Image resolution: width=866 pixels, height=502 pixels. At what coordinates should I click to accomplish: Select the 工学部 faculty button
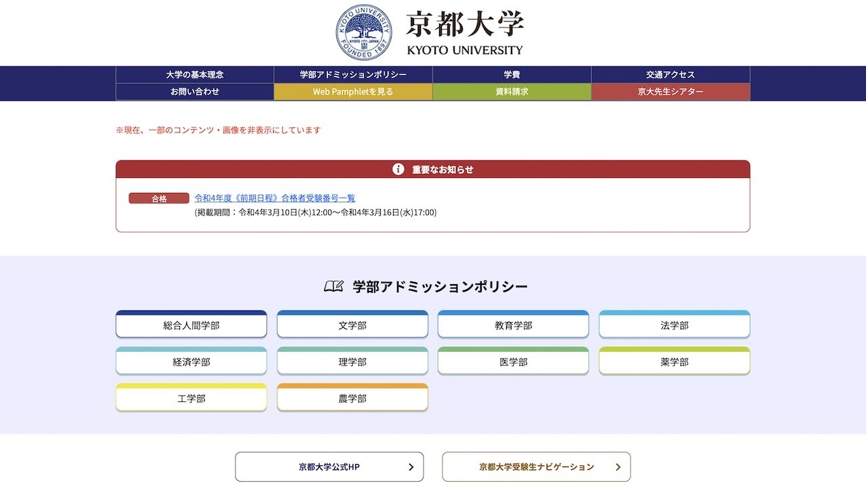click(191, 397)
